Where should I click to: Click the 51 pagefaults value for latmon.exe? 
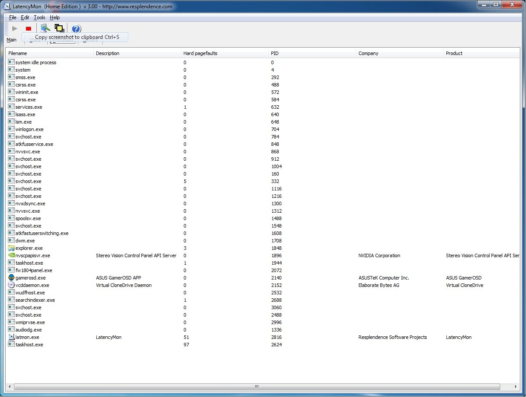point(186,337)
